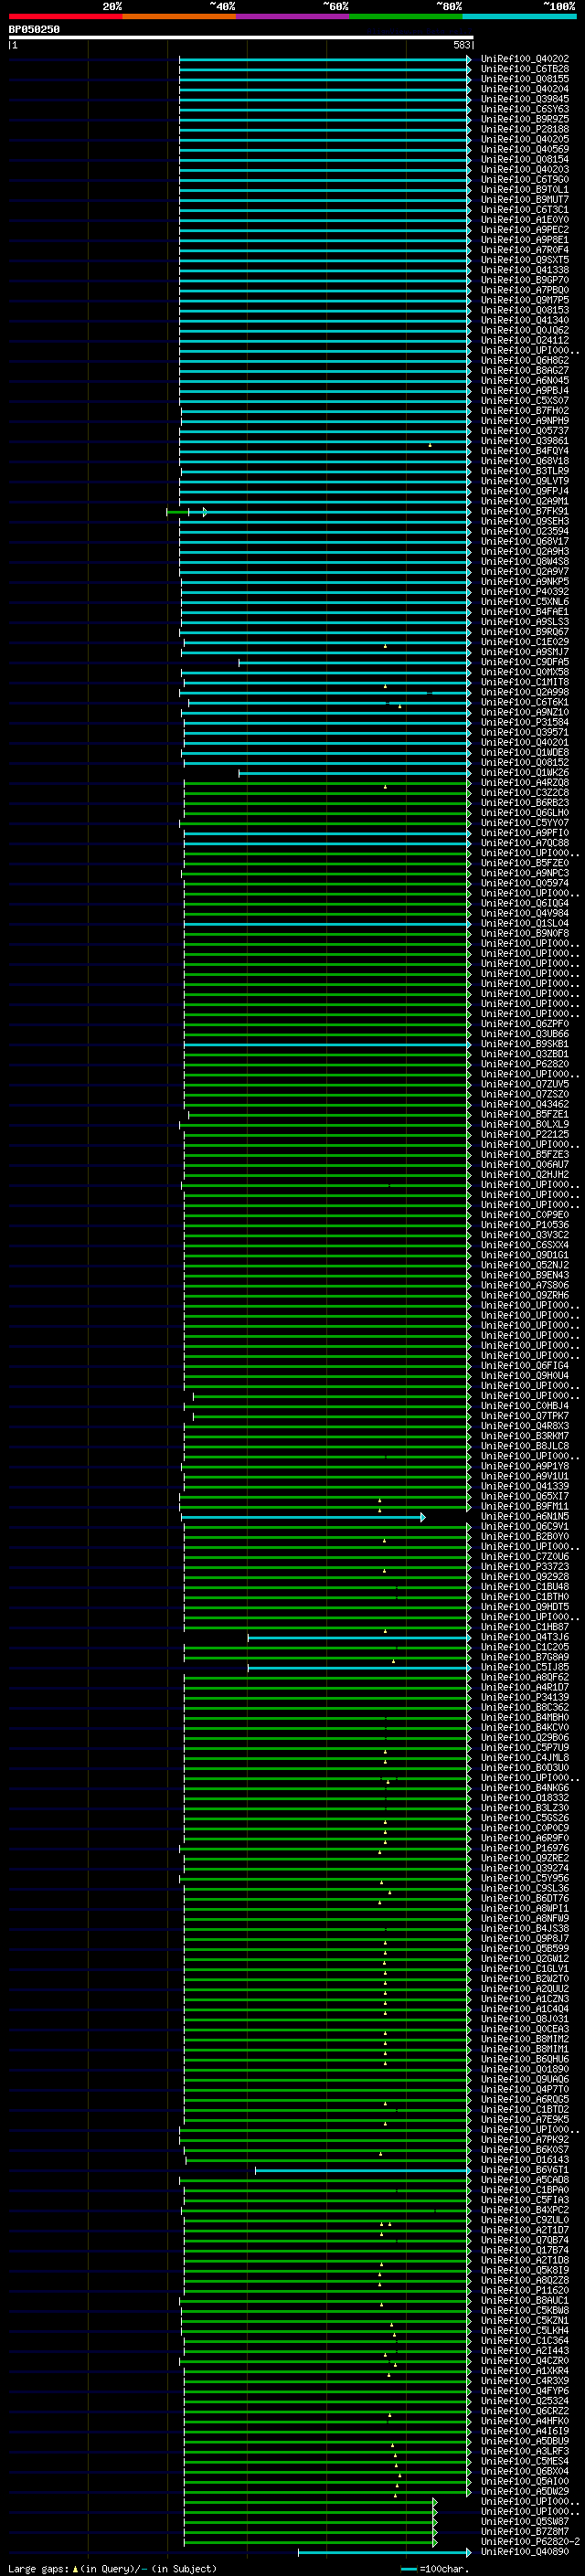Click the query end position 583
The image size is (585, 2576).
click(462, 45)
